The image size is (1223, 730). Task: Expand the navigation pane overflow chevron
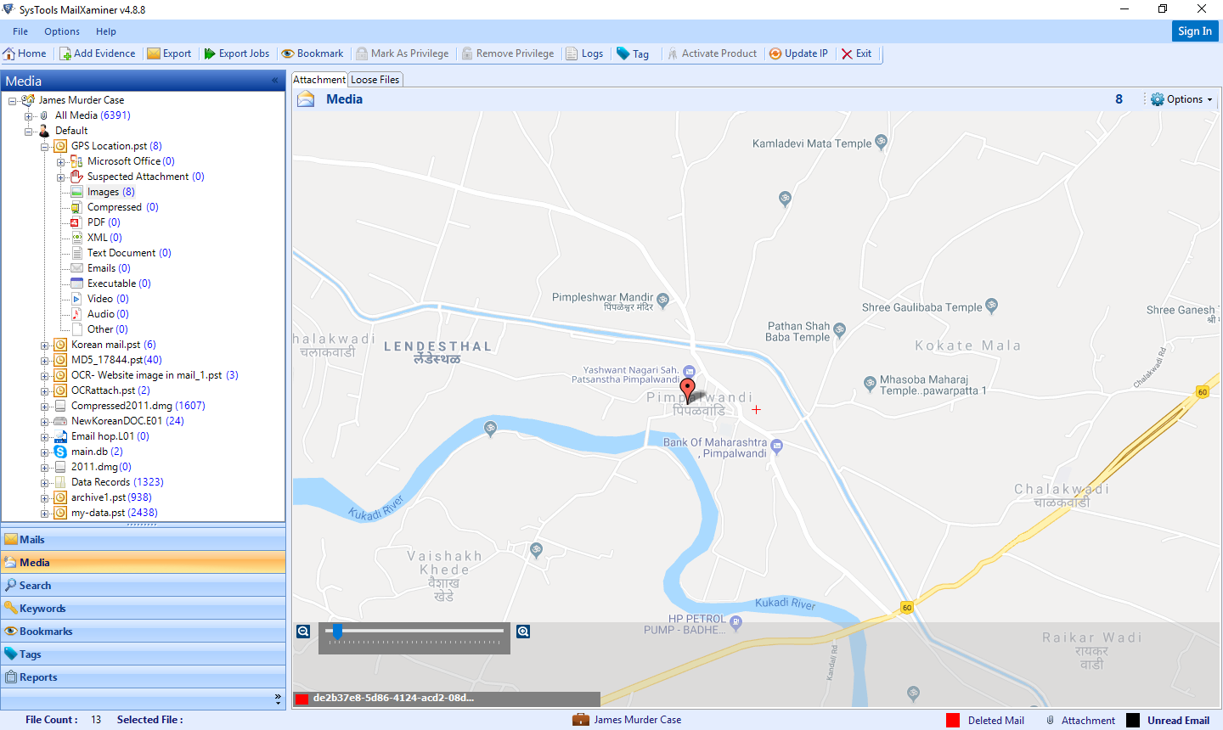coord(278,699)
